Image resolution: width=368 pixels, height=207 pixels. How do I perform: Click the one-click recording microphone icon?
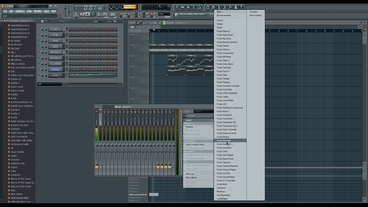pyautogui.click(x=230, y=7)
